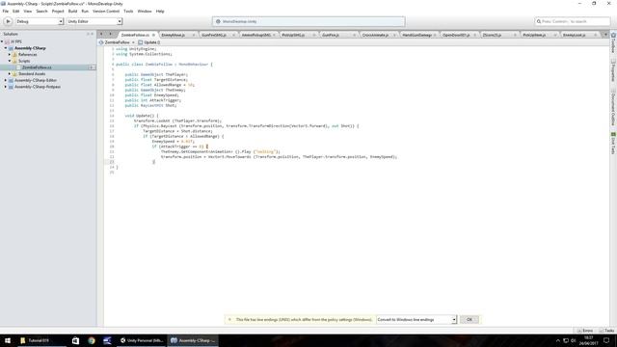
Task: Click the search box at top right
Action: [573, 21]
